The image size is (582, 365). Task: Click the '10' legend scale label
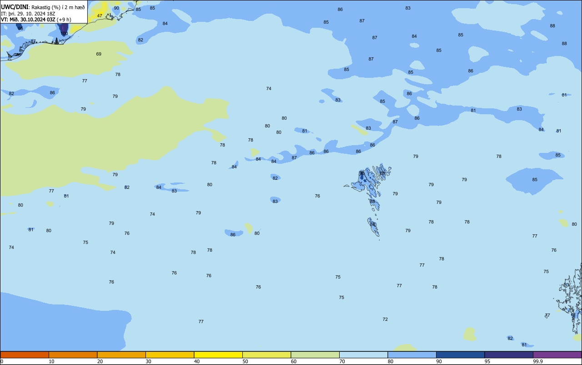tap(51, 361)
